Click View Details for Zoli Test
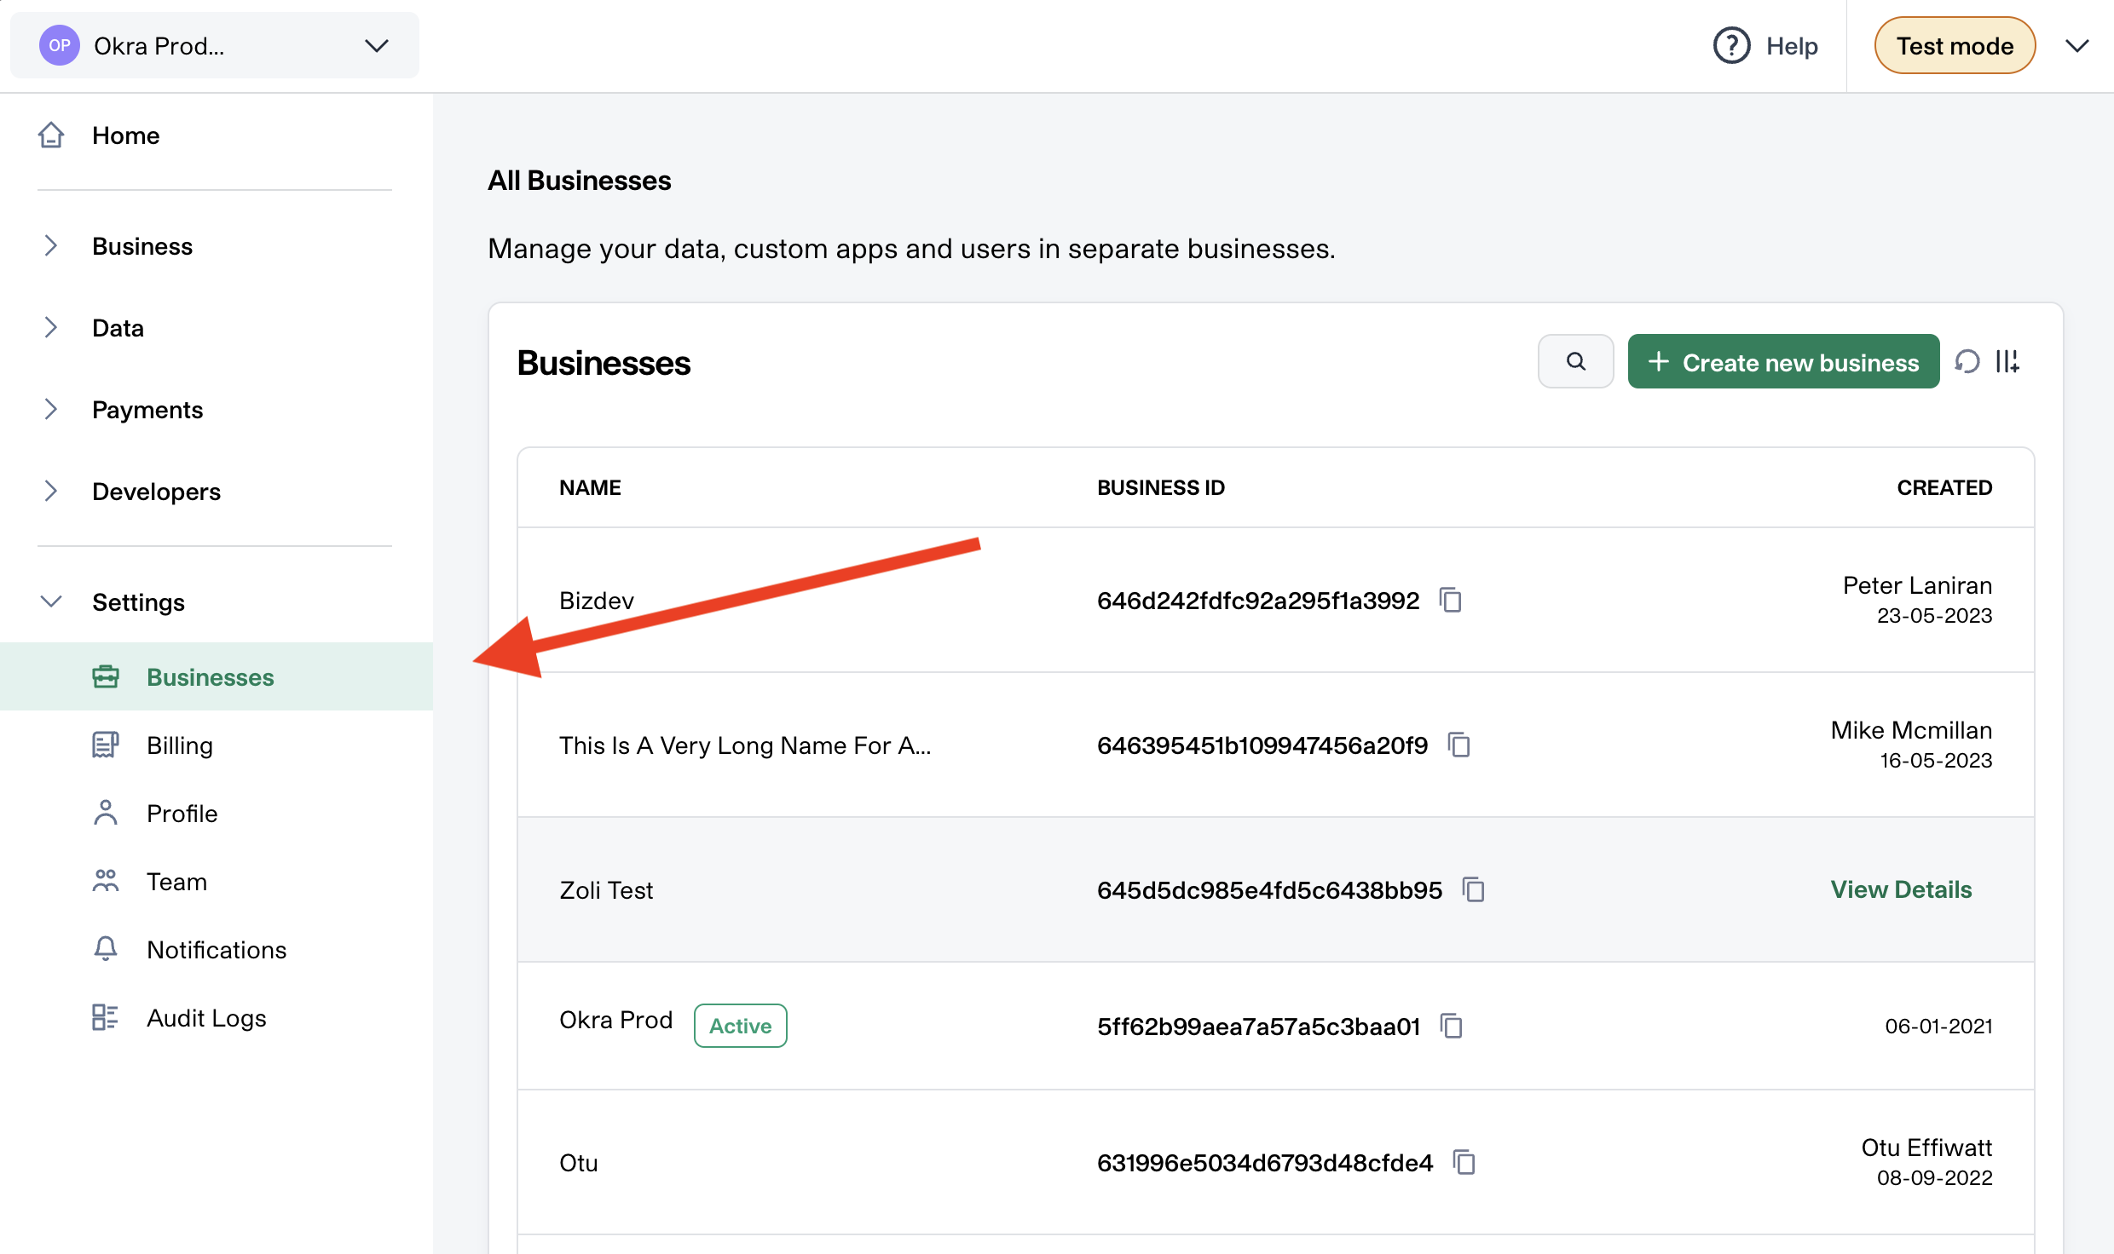Image resolution: width=2114 pixels, height=1254 pixels. click(1901, 889)
